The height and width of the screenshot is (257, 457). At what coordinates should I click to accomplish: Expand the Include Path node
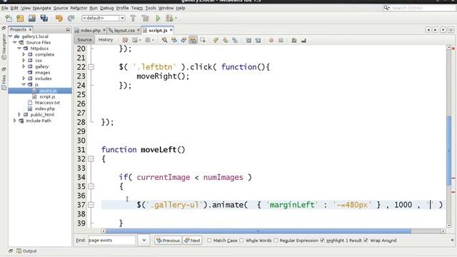15,121
